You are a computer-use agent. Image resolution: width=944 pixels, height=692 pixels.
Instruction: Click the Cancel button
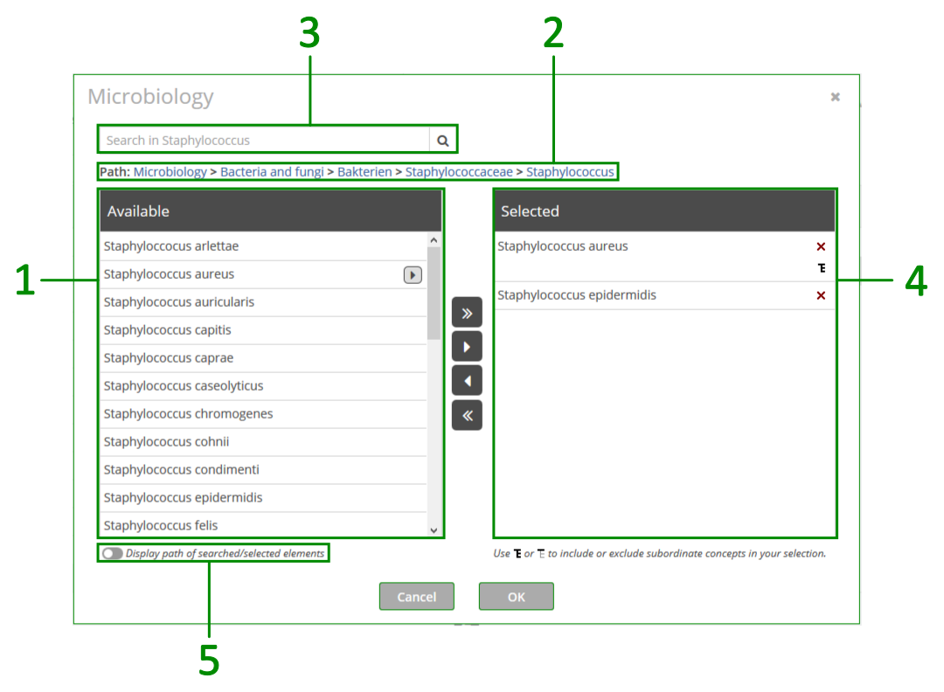pos(417,596)
